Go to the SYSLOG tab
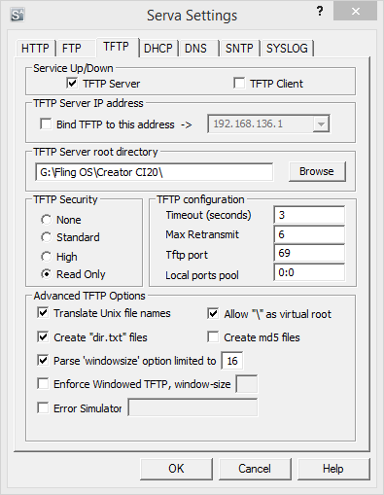The width and height of the screenshot is (384, 495). tap(287, 49)
